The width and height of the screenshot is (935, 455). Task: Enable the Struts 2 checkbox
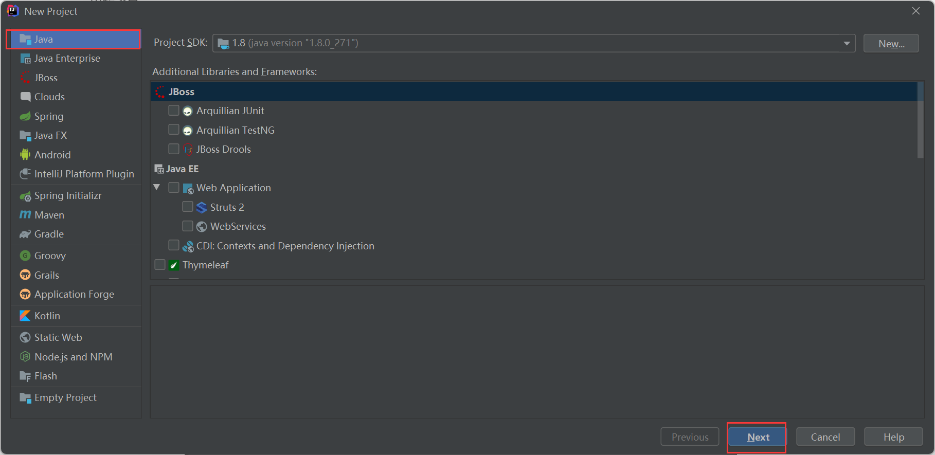tap(188, 207)
